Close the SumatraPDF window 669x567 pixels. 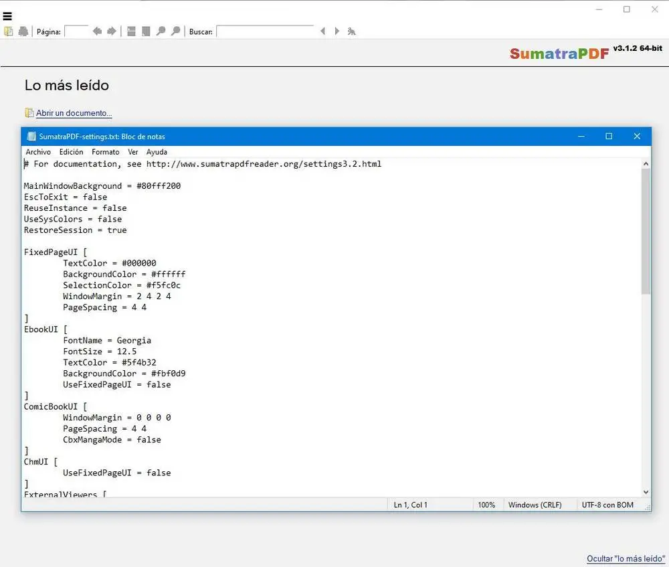[655, 9]
